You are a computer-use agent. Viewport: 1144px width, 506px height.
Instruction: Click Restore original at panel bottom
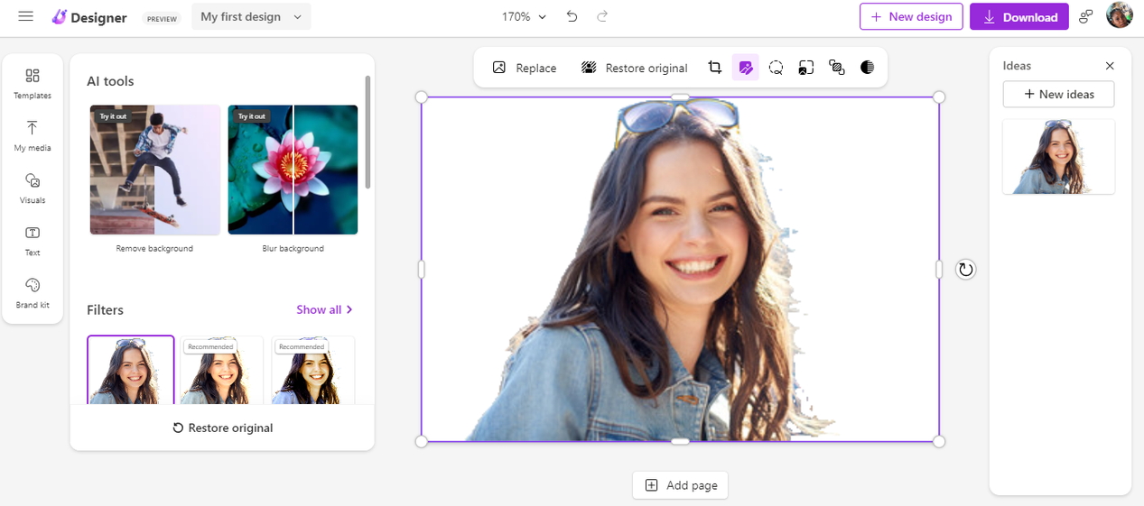pos(222,428)
